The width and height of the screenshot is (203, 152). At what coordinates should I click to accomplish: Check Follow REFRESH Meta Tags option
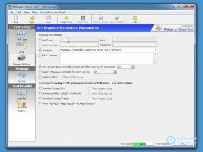click(x=40, y=103)
